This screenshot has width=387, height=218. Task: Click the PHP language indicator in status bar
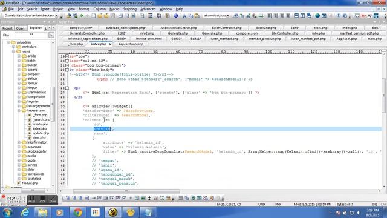coord(278,205)
